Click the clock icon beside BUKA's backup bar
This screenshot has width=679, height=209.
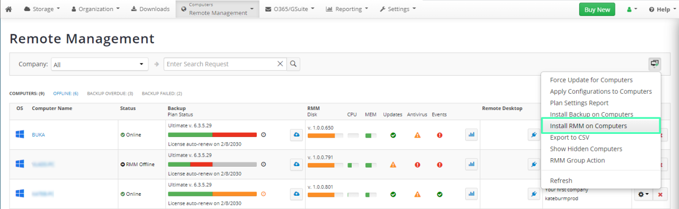264,134
